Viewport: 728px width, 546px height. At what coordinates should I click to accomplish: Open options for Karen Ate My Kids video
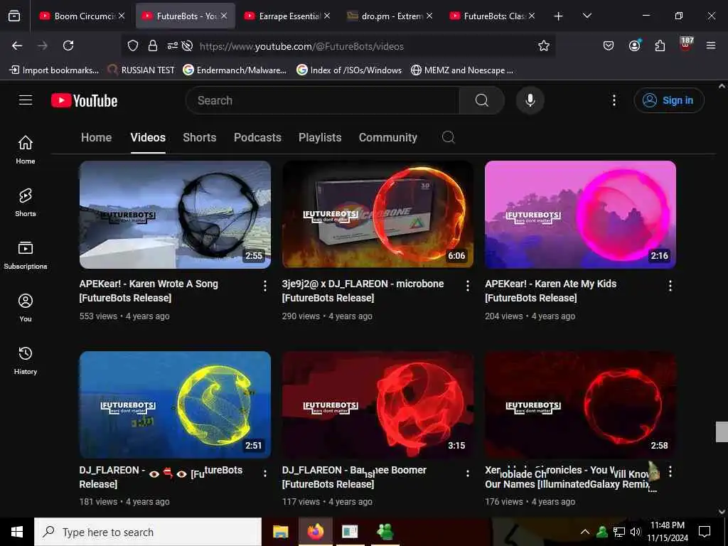point(670,286)
